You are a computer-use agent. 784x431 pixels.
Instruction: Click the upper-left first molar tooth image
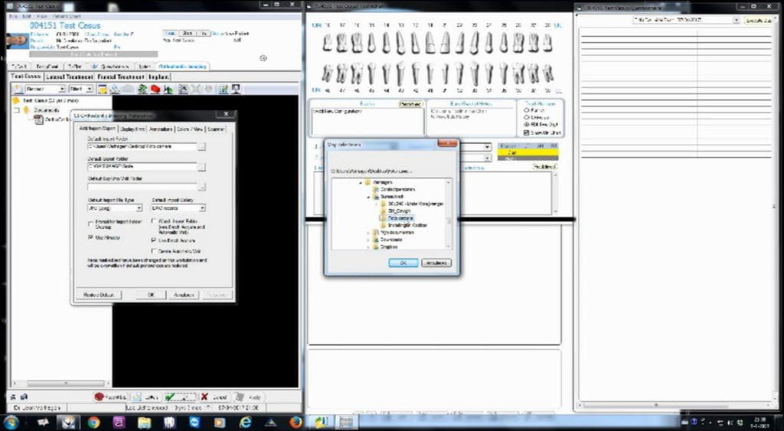(x=357, y=42)
